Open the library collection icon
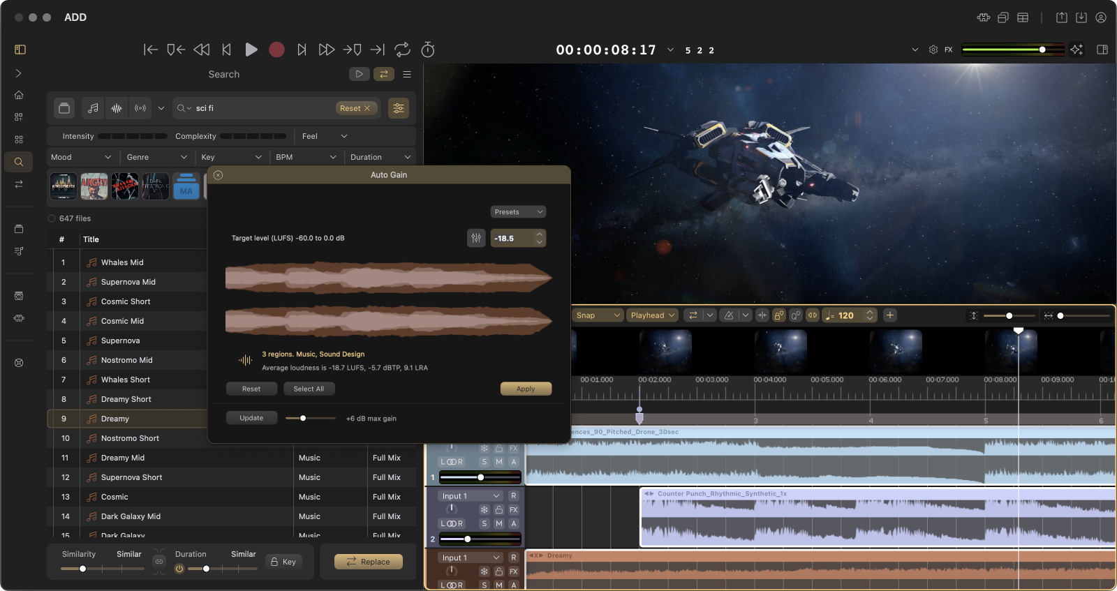The height and width of the screenshot is (591, 1117). point(64,108)
